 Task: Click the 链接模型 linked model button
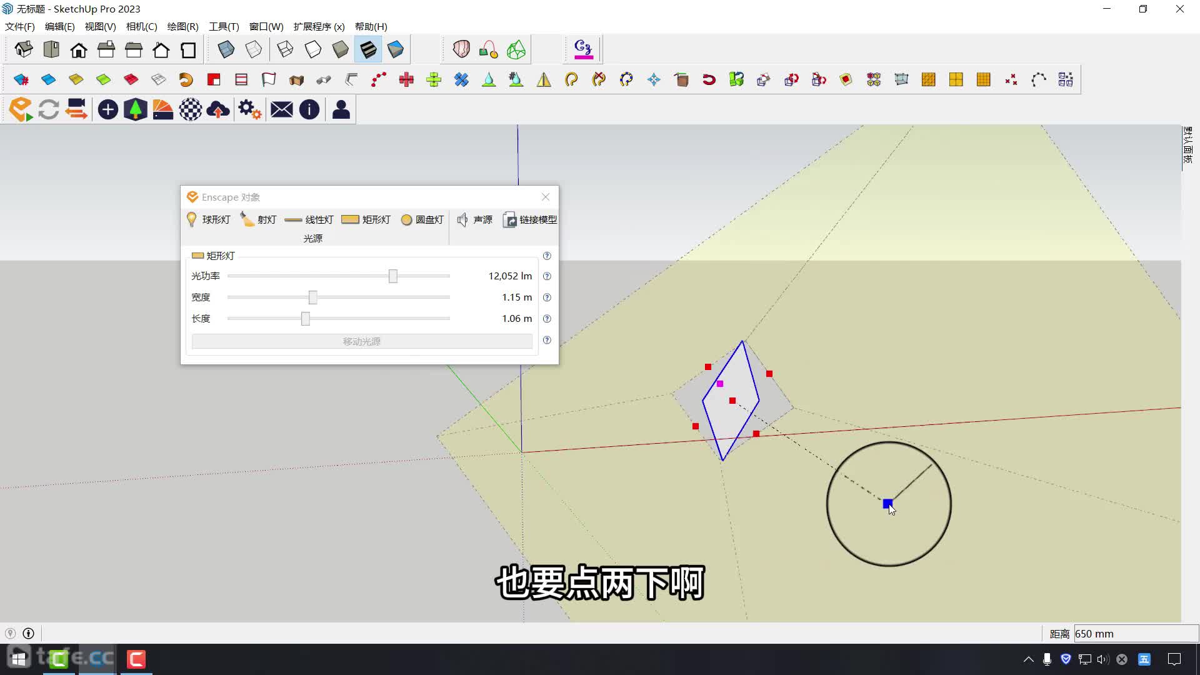(530, 219)
